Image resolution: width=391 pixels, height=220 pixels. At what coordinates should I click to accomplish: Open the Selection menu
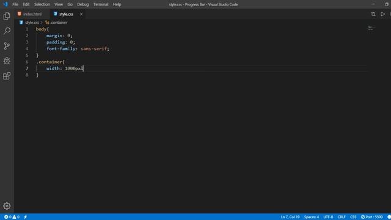(42, 4)
